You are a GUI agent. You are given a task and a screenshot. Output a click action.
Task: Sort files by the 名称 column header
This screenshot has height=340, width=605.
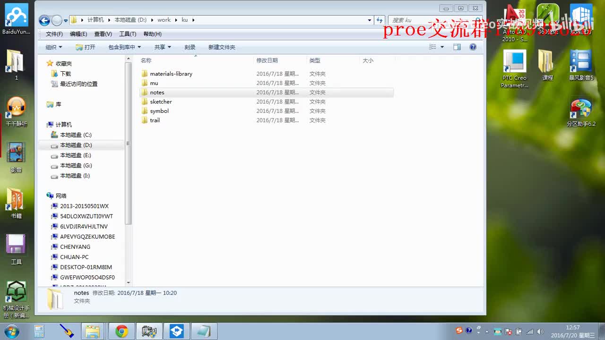click(x=196, y=60)
